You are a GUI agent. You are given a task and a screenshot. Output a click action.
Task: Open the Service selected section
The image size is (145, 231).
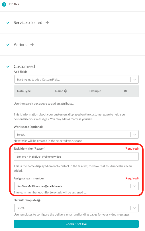point(28,23)
